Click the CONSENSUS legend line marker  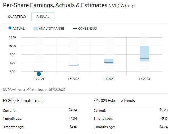(75, 29)
